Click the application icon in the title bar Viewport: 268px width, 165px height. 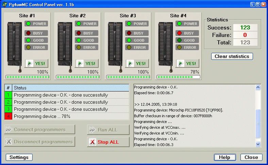[4, 4]
